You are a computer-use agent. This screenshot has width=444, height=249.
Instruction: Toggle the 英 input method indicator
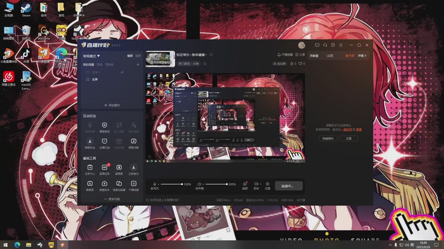[x=412, y=245]
